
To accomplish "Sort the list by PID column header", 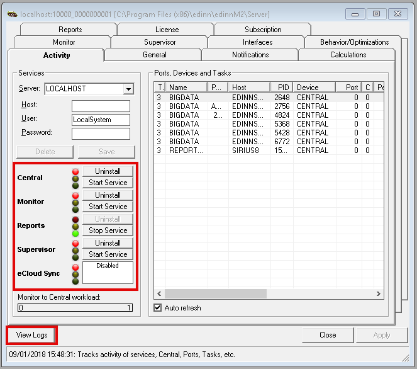I will [x=281, y=88].
